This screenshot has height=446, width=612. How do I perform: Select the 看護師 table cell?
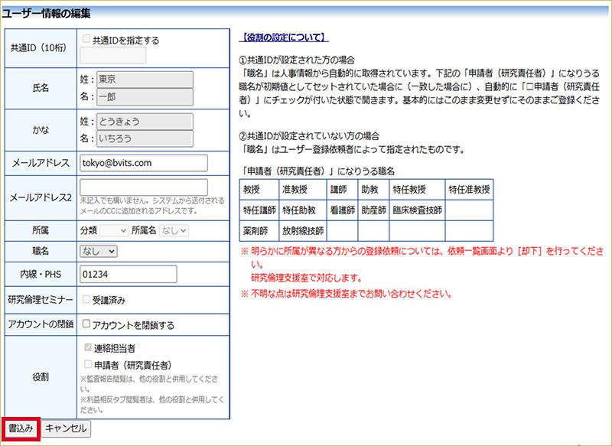click(342, 210)
